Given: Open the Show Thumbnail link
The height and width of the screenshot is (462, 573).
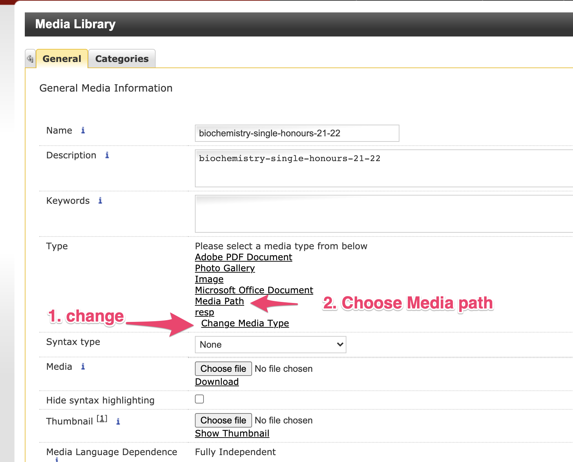Looking at the screenshot, I should pos(232,433).
